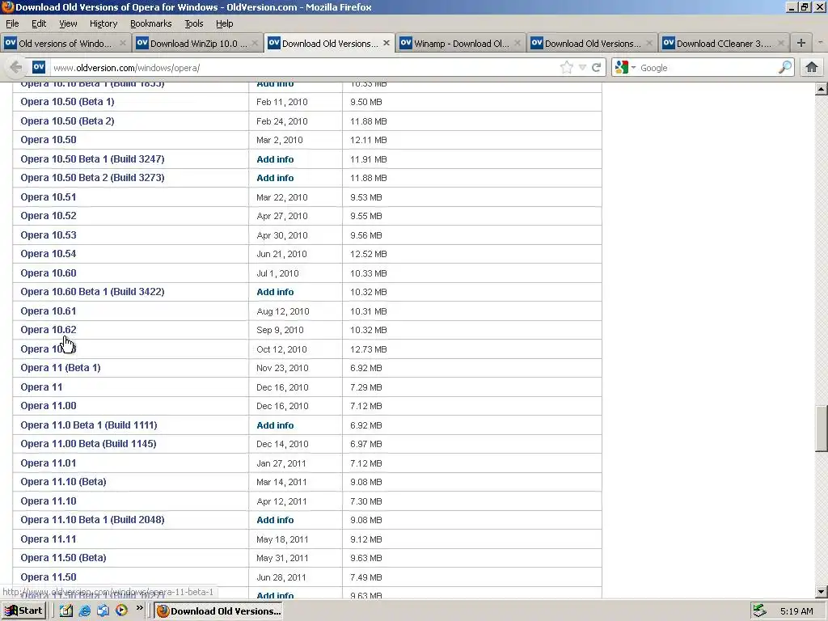Open the Opera 10.62 download link
Screen dimensions: 828x621
coord(48,330)
